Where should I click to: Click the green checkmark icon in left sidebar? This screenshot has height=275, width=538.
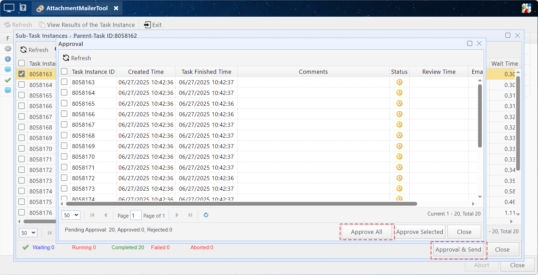(7, 80)
